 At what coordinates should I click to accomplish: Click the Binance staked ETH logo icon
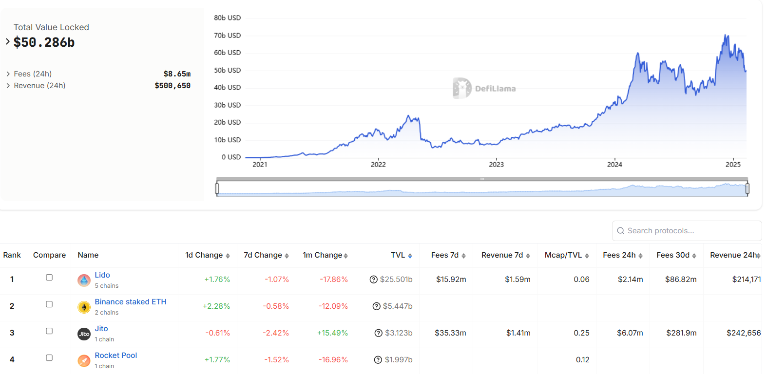pyautogui.click(x=84, y=307)
